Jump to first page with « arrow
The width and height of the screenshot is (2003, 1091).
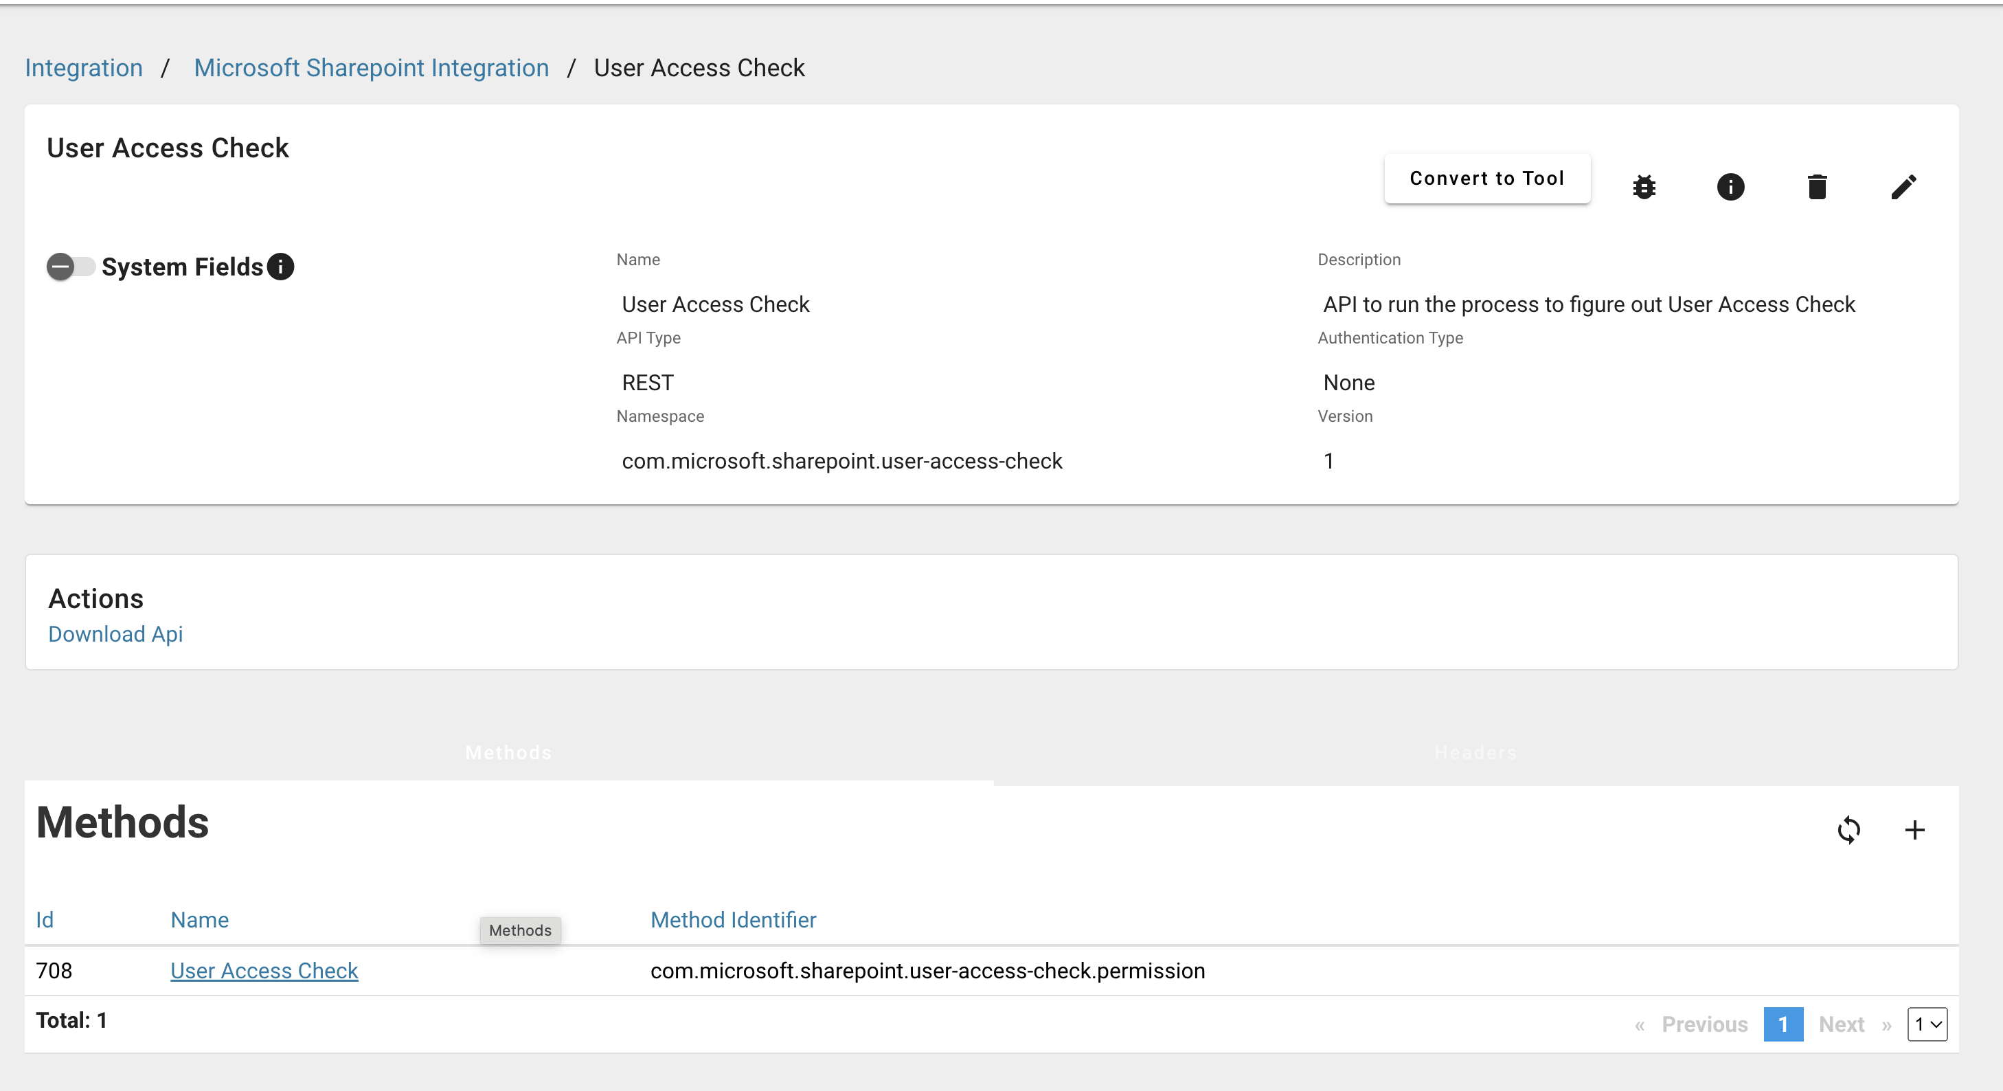1639,1025
